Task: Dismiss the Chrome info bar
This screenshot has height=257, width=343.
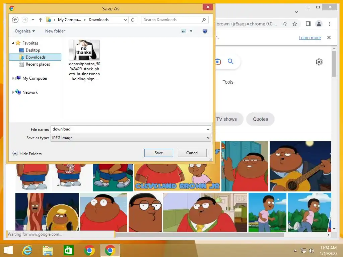Action: pos(329,37)
